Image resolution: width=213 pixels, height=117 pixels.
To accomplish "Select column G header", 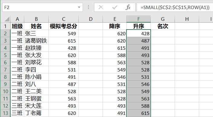I will [163, 19].
